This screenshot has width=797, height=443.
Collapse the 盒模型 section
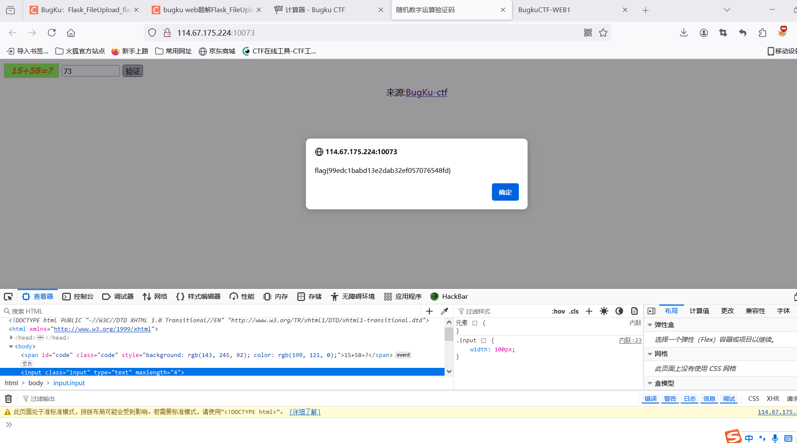[650, 383]
